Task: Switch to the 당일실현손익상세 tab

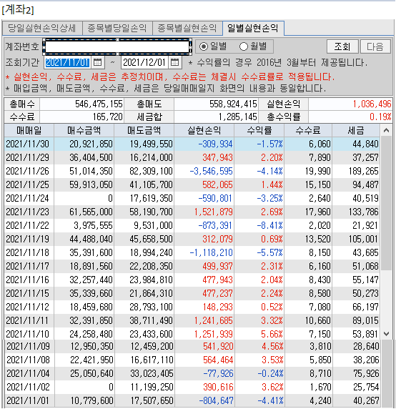Action: click(42, 28)
